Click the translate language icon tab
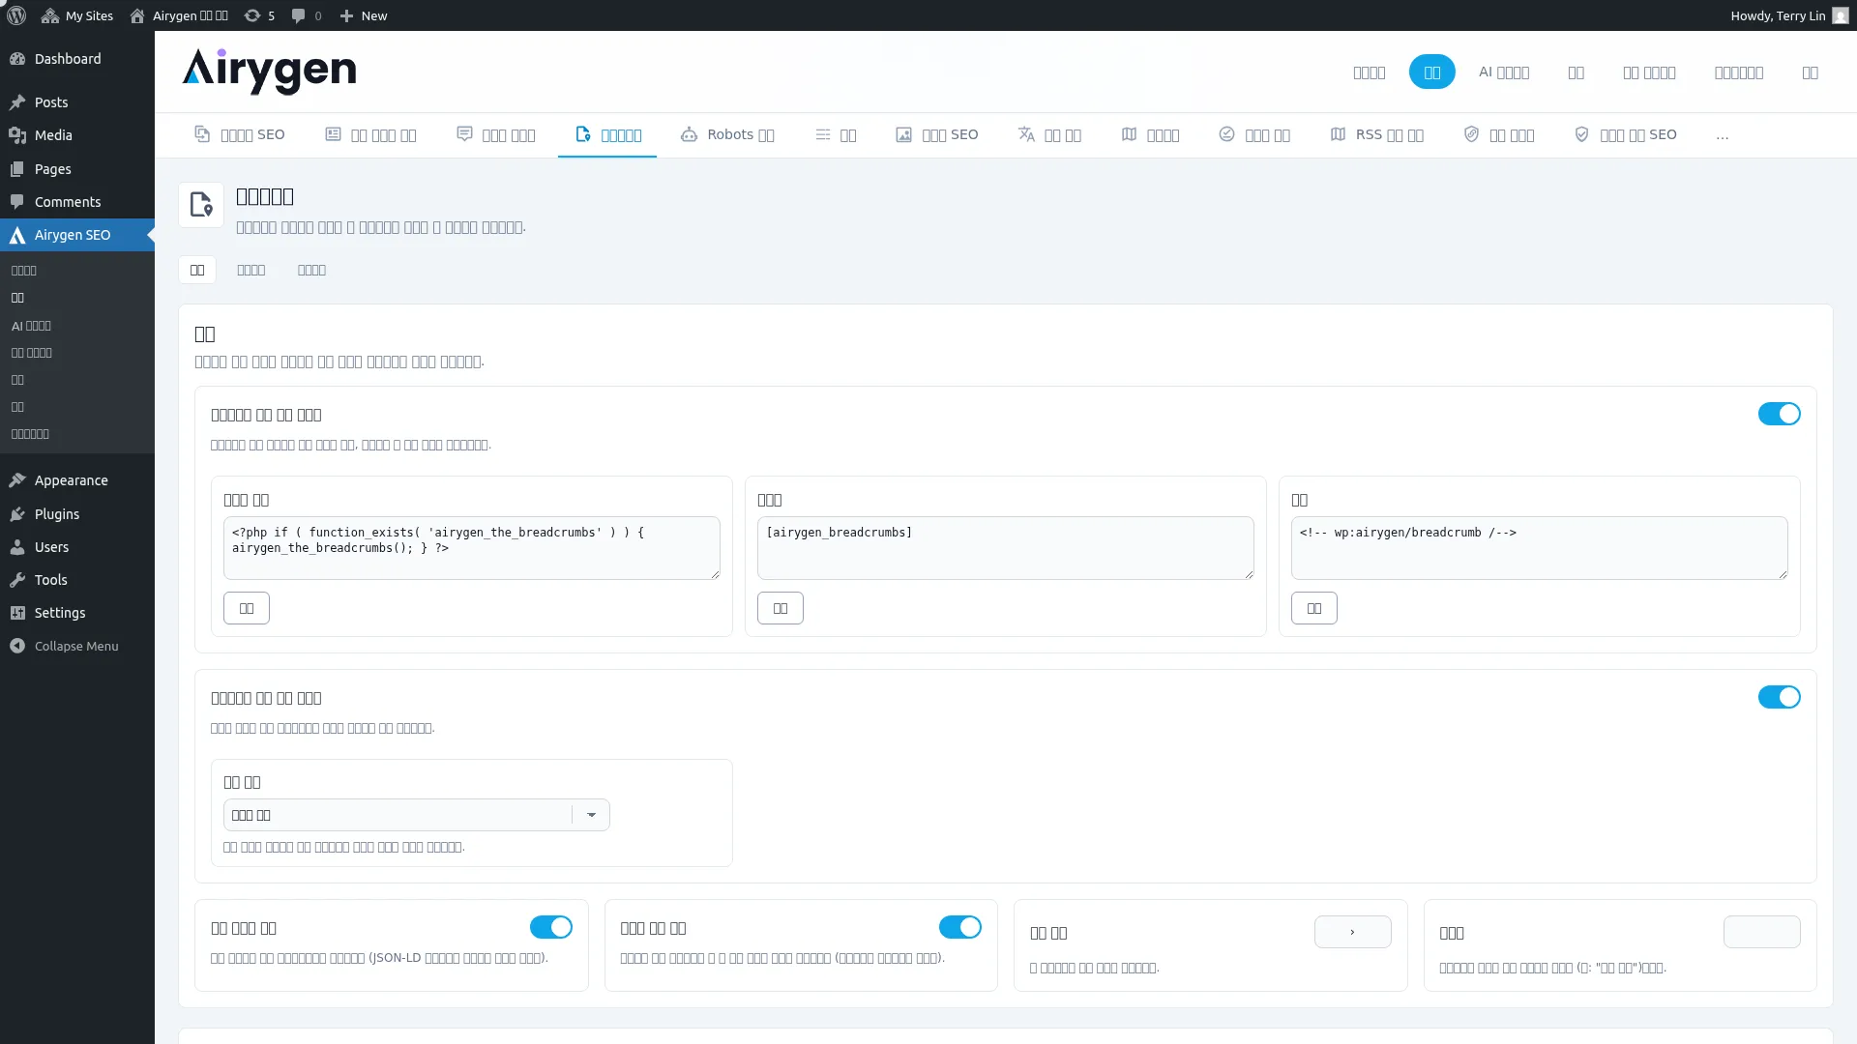1857x1044 pixels. [x=1026, y=134]
